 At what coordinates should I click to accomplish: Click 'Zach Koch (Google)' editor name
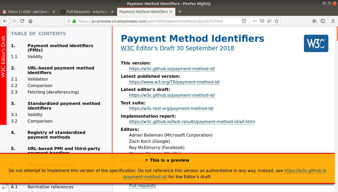[x=149, y=141]
